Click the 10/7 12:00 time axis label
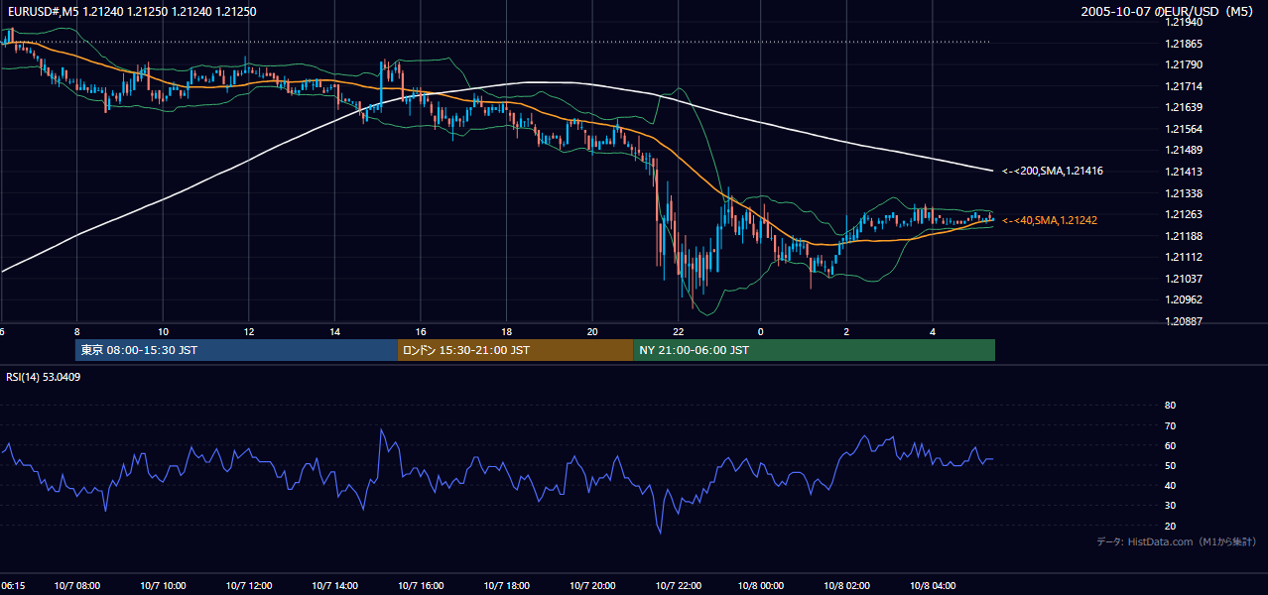1268x595 pixels. tap(248, 585)
